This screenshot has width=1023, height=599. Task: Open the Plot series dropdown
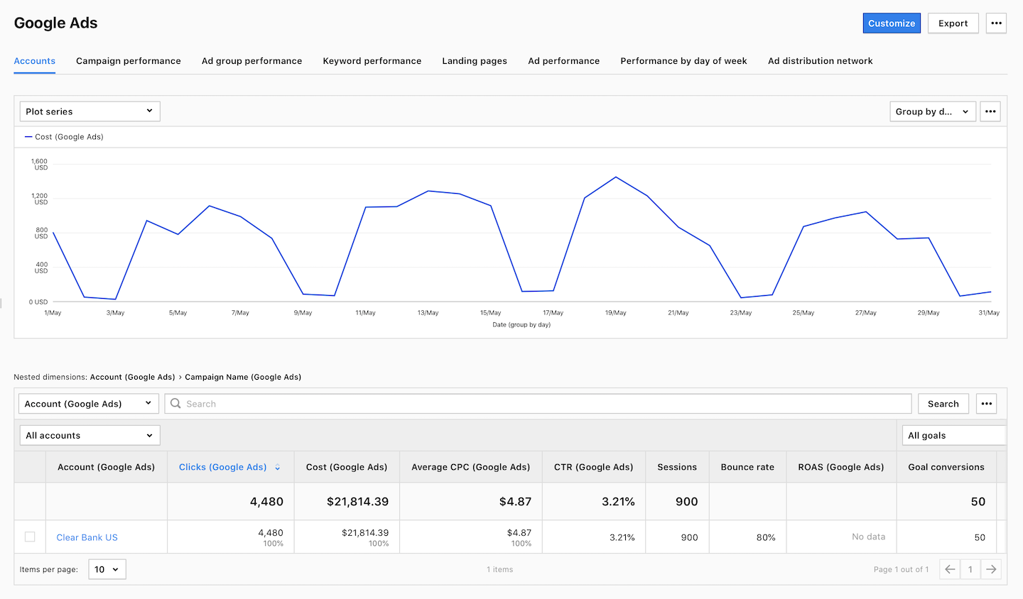pyautogui.click(x=90, y=111)
